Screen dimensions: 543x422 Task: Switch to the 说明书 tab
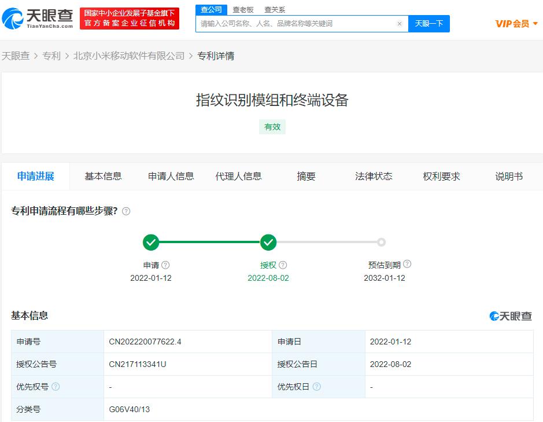pyautogui.click(x=509, y=177)
